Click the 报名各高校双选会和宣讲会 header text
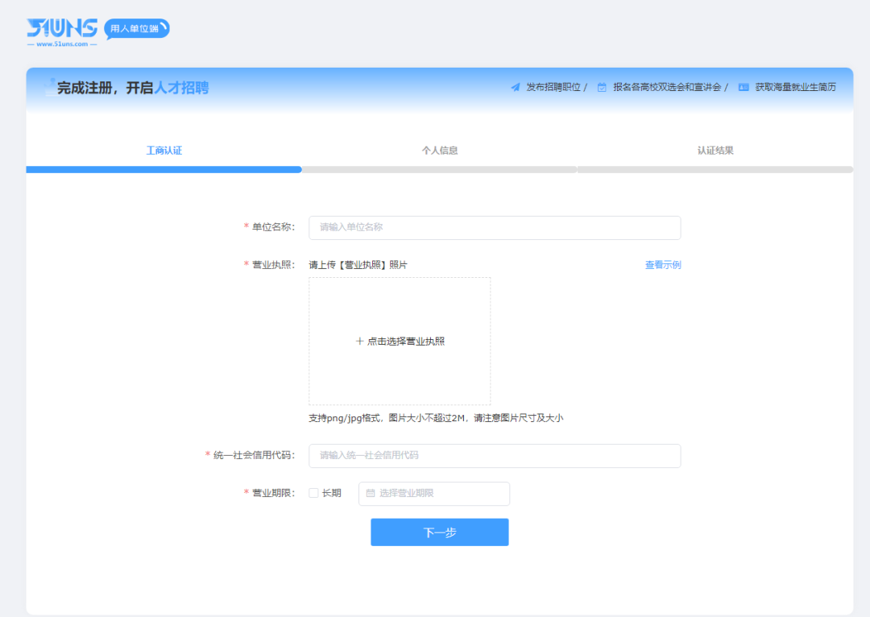Viewport: 870px width, 617px height. tap(667, 87)
